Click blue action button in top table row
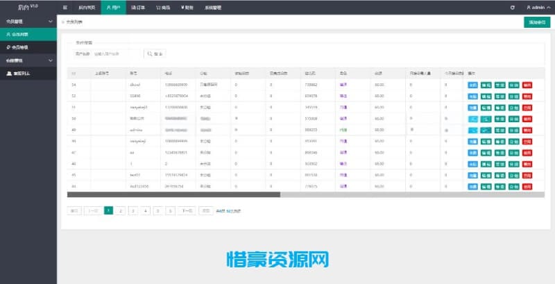This screenshot has height=284, width=555. tap(472, 85)
